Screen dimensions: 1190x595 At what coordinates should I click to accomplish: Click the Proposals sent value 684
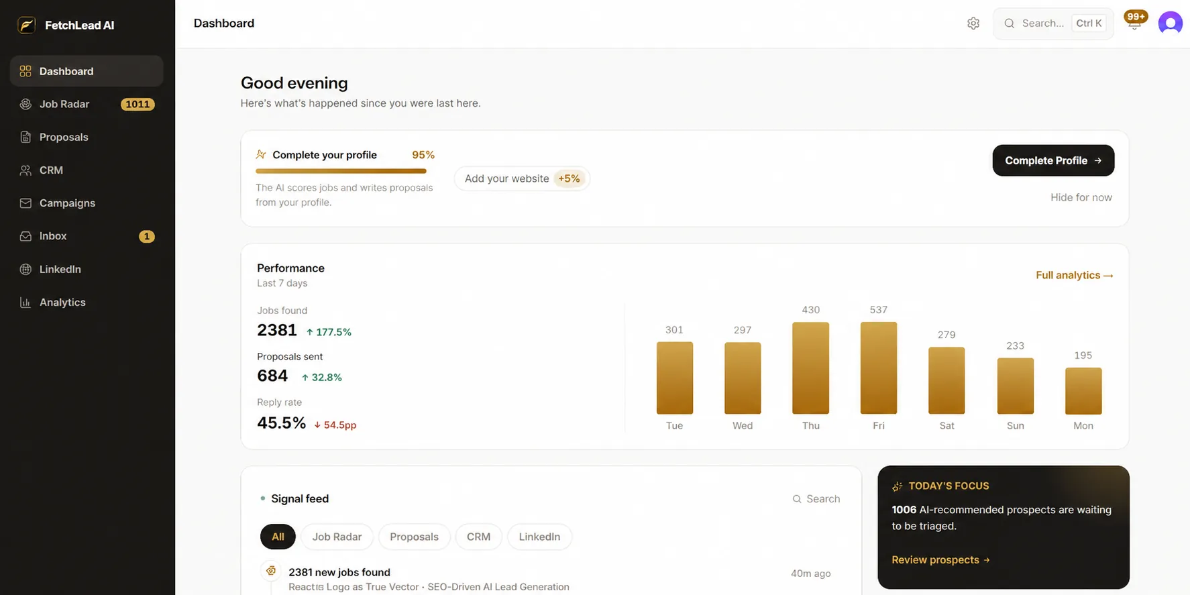click(272, 376)
